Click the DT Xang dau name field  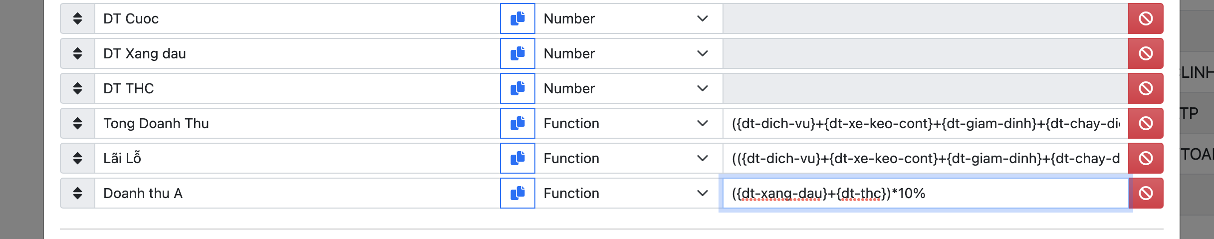tap(297, 54)
